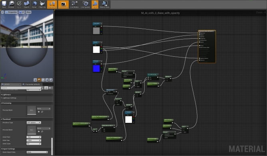This screenshot has width=267, height=156.
Task: Set preview shape to cube
Action: coord(47,80)
